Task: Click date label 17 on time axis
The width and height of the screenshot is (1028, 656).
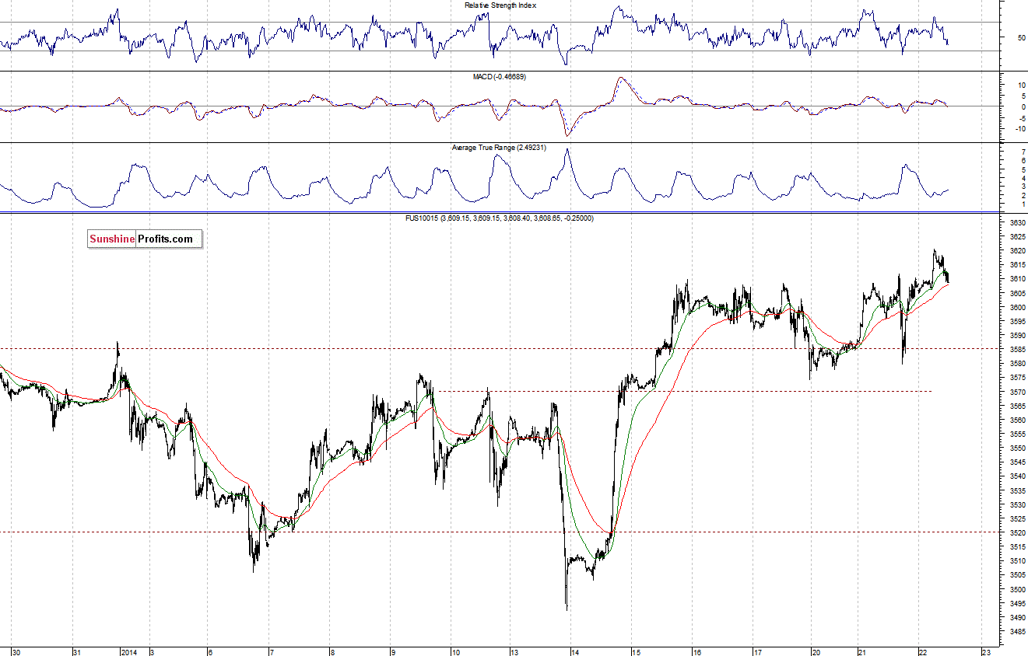Action: pos(757,651)
